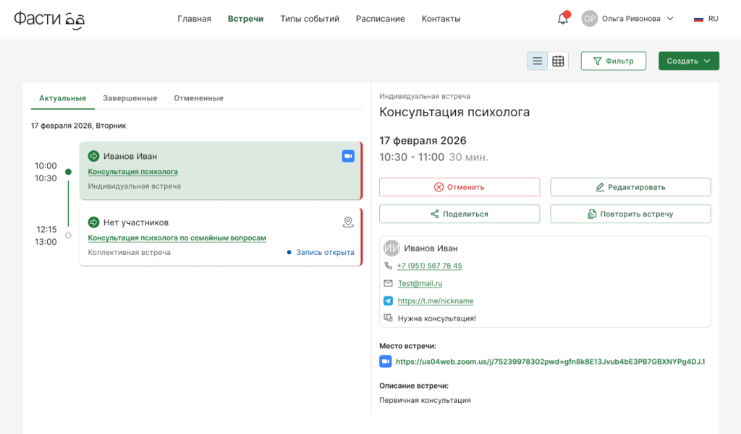The width and height of the screenshot is (741, 434).
Task: Click the Редактировать button
Action: click(x=630, y=187)
